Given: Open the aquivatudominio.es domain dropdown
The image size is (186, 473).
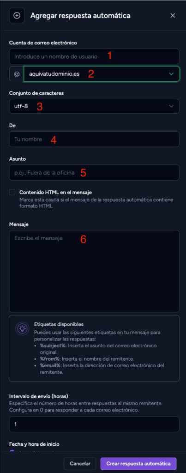Looking at the screenshot, I should (102, 74).
